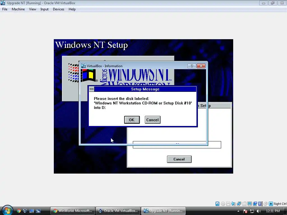Open the View menu
The image size is (287, 215).
point(33,9)
